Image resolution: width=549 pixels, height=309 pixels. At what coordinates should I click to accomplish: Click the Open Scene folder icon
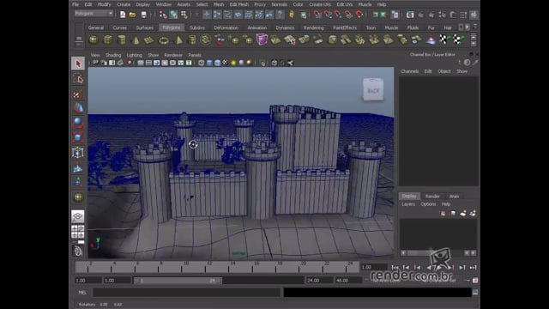(x=133, y=15)
